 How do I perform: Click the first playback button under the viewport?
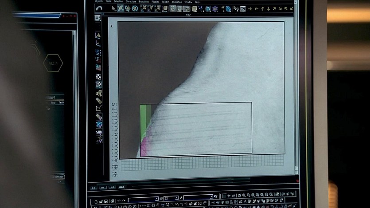tap(93, 188)
